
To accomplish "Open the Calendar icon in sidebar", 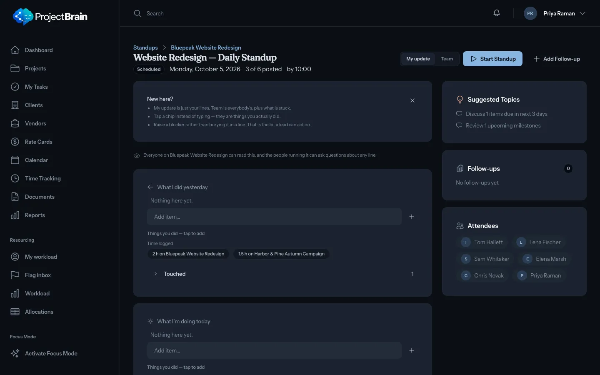I will (15, 160).
